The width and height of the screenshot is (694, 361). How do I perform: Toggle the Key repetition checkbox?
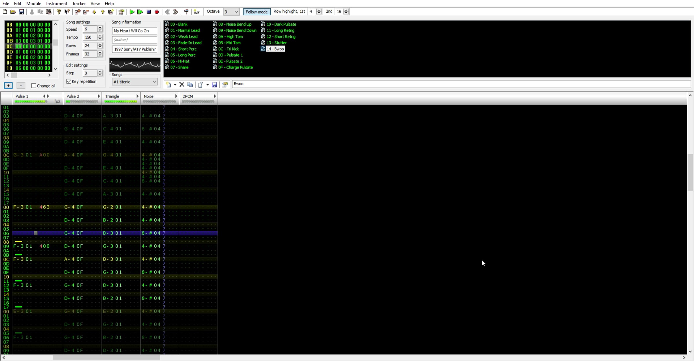pos(69,81)
